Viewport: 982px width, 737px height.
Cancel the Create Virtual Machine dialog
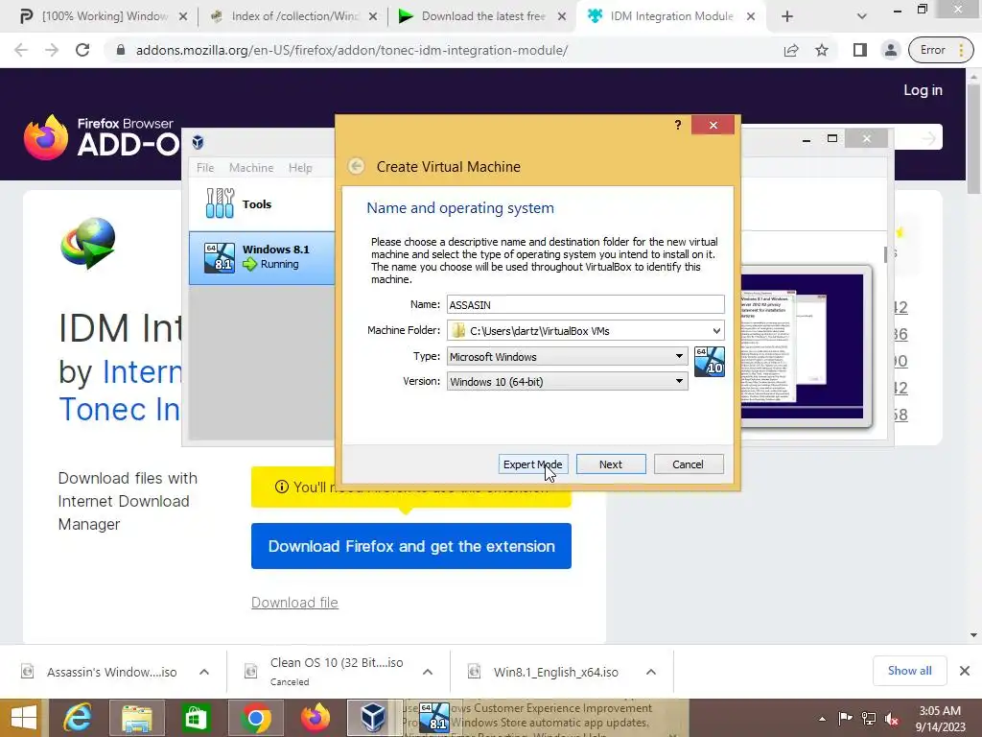click(689, 464)
